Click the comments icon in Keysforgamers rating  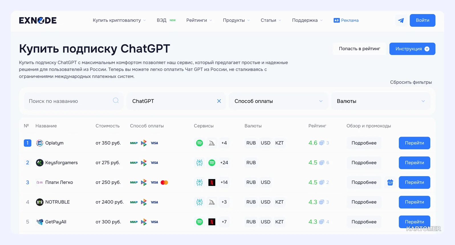(x=322, y=163)
